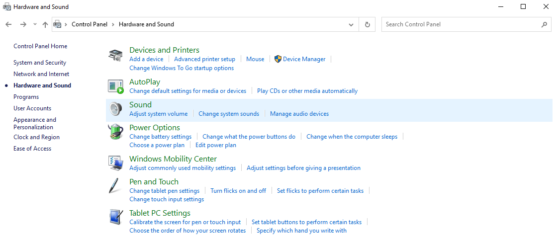The image size is (557, 244).
Task: Click the Sound speaker icon
Action: point(115,109)
